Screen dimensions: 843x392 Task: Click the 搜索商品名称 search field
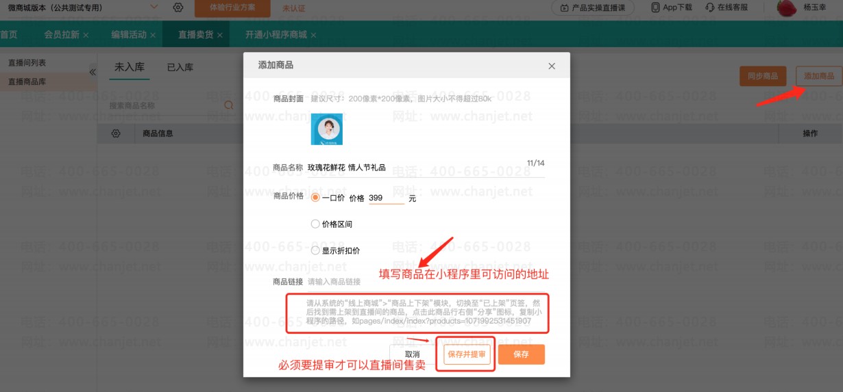[x=166, y=105]
